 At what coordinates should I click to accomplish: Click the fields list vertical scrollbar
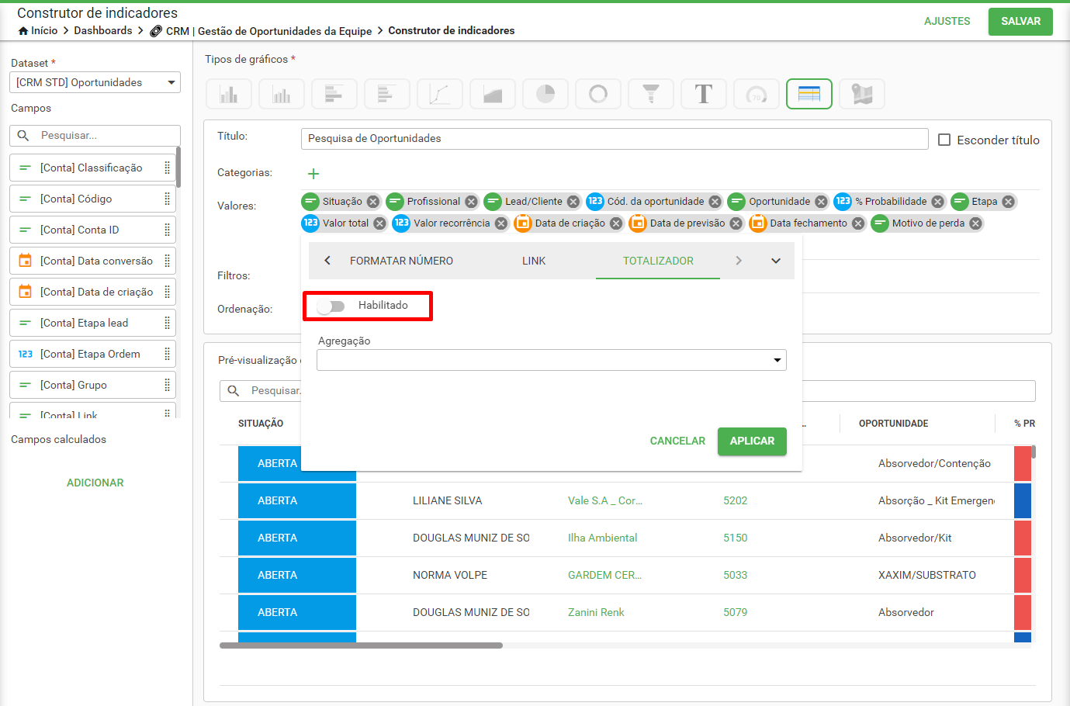(x=178, y=167)
